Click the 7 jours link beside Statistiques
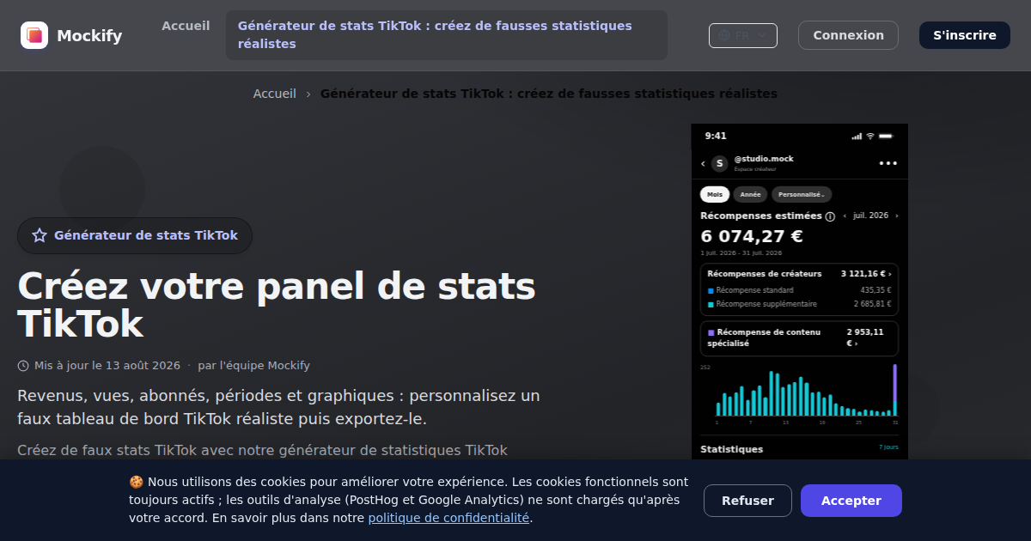 [888, 447]
